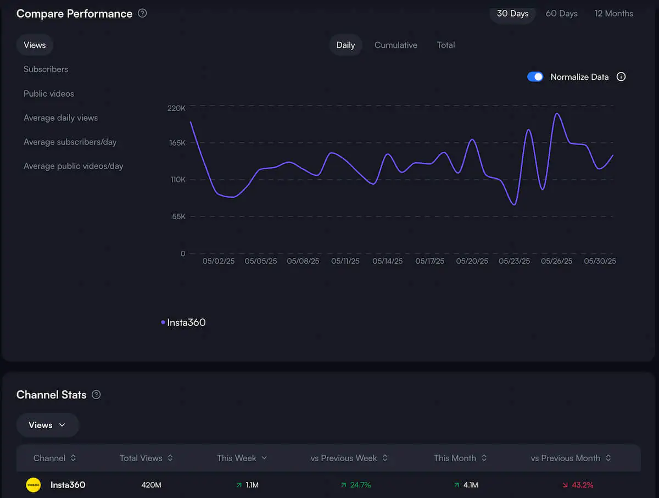Image resolution: width=659 pixels, height=498 pixels.
Task: Open the Channel Stats help tooltip
Action: tap(96, 395)
